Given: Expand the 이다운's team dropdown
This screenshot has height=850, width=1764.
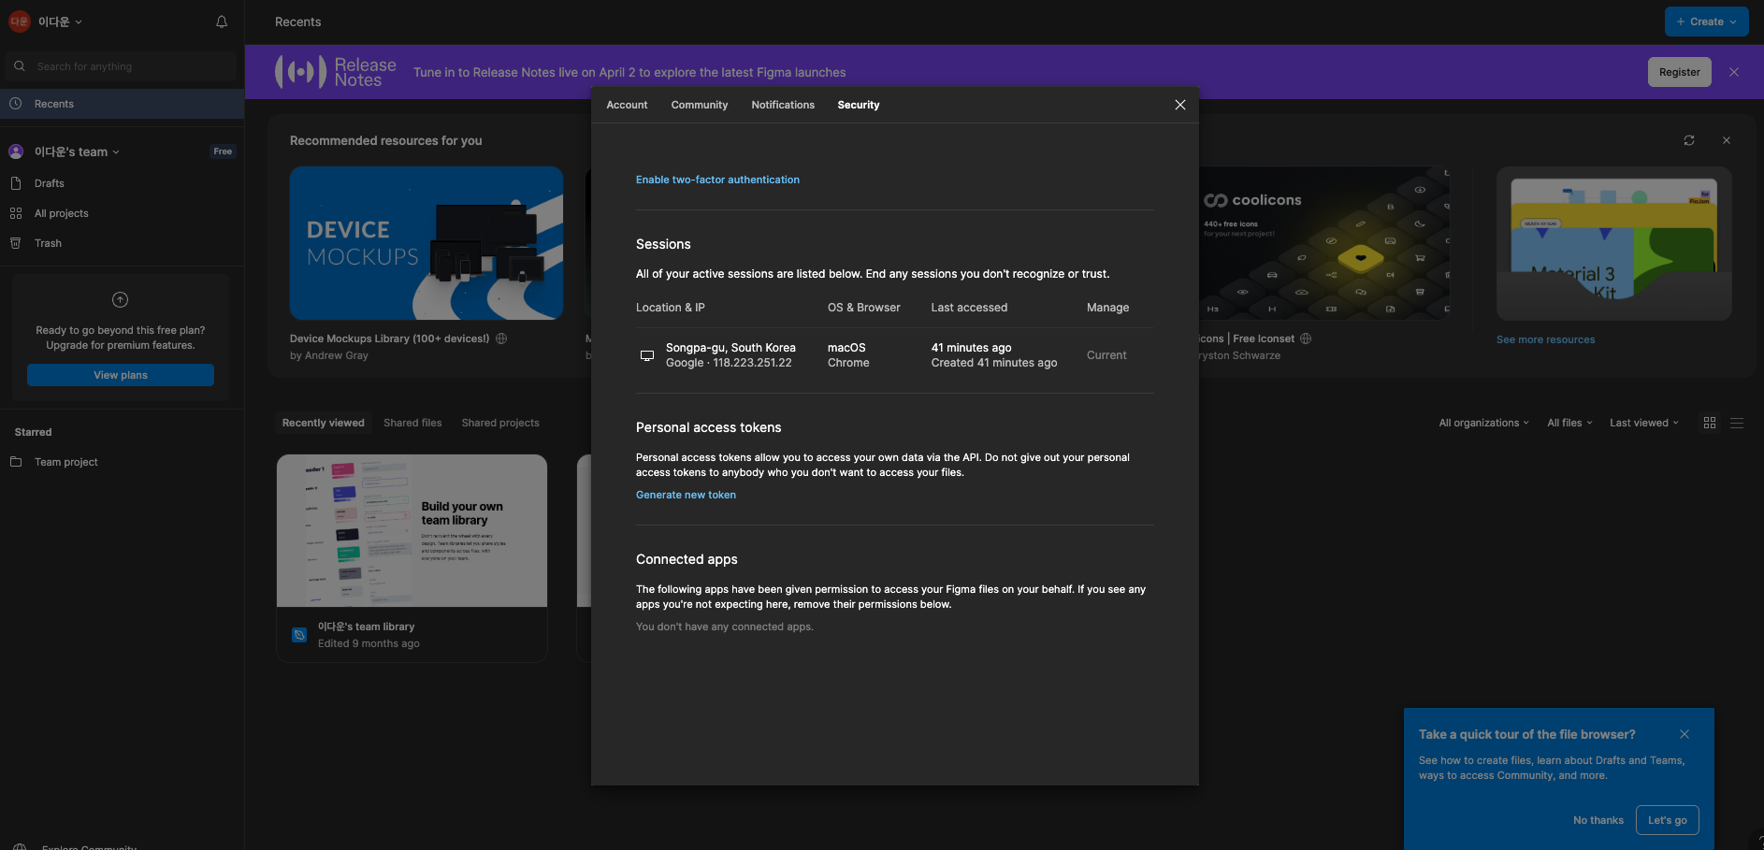Looking at the screenshot, I should point(77,151).
